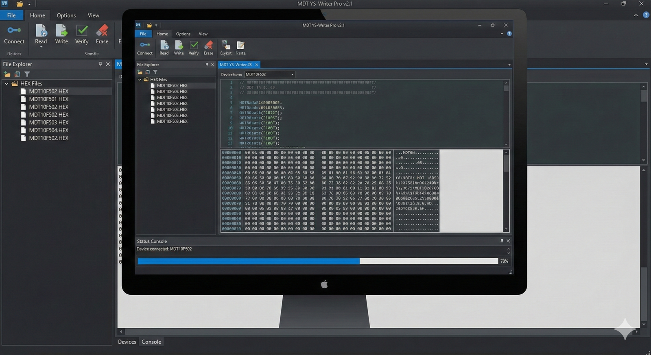Click the Erase icon in the background window
The image size is (651, 355).
tap(102, 30)
